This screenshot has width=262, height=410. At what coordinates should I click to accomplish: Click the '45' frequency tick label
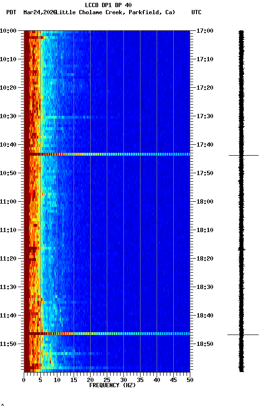(173, 381)
